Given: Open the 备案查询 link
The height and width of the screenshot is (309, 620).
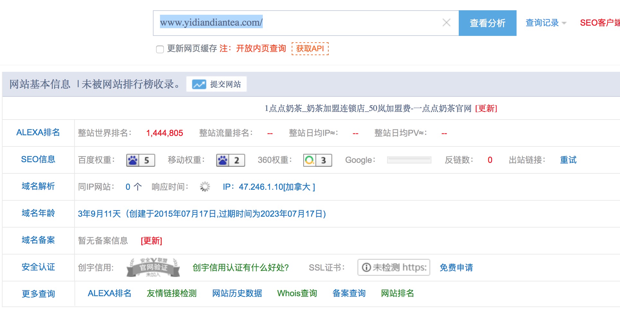Looking at the screenshot, I should 349,293.
